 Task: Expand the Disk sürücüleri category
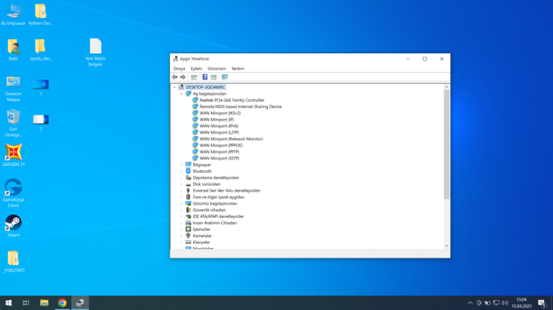pyautogui.click(x=181, y=184)
